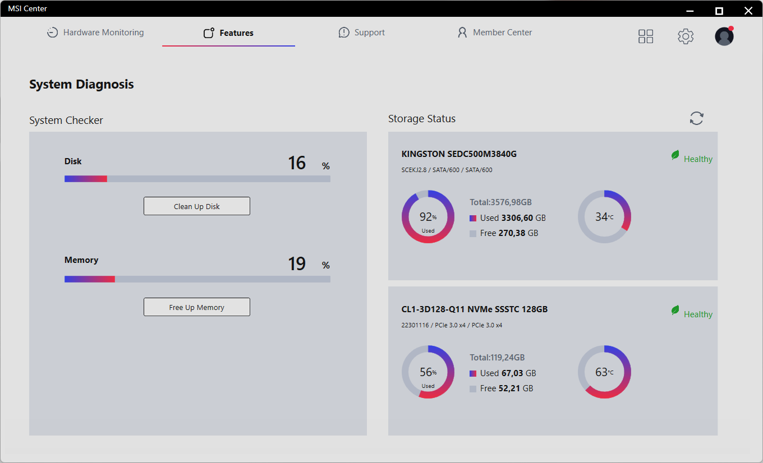
Task: Click the user profile avatar
Action: [724, 36]
